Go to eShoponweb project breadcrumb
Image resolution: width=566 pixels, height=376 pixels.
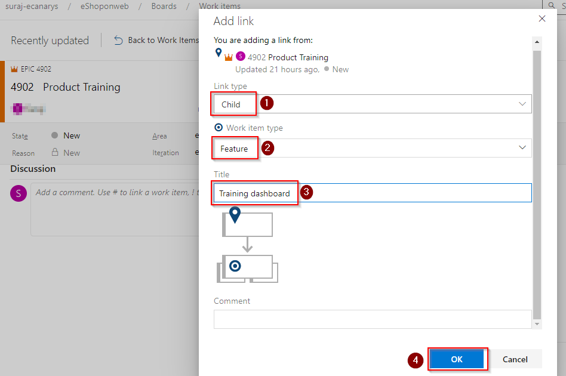coord(104,6)
